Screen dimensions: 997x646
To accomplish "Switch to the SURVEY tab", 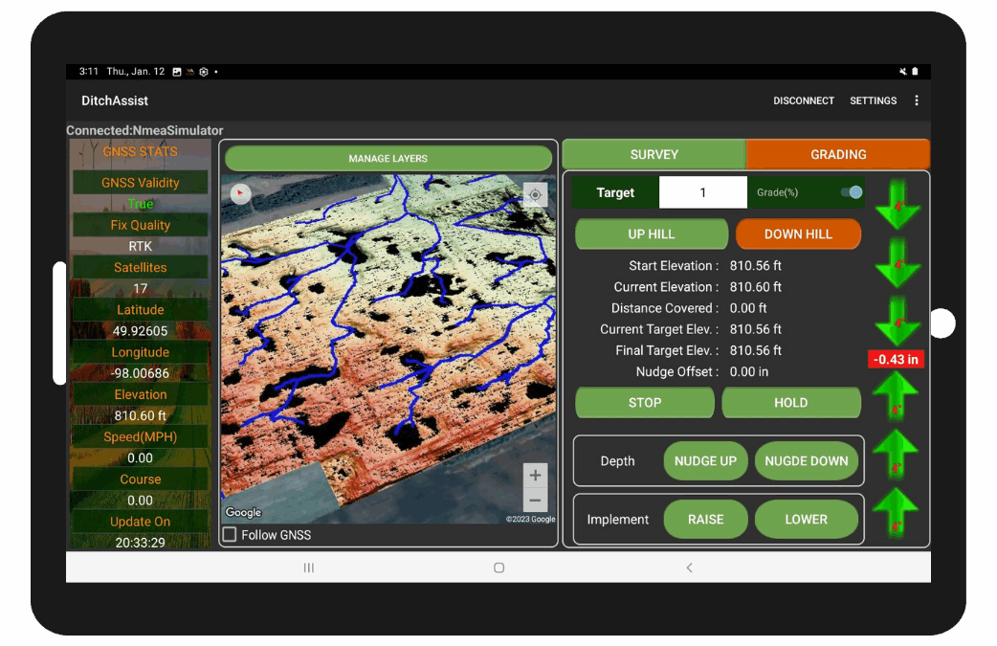I will [x=654, y=154].
